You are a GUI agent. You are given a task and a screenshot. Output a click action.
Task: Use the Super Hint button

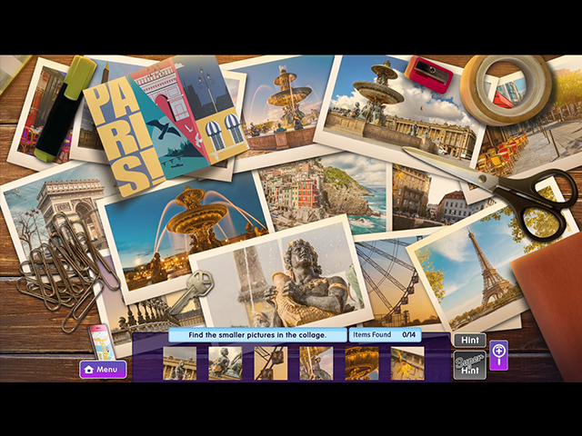469,365
